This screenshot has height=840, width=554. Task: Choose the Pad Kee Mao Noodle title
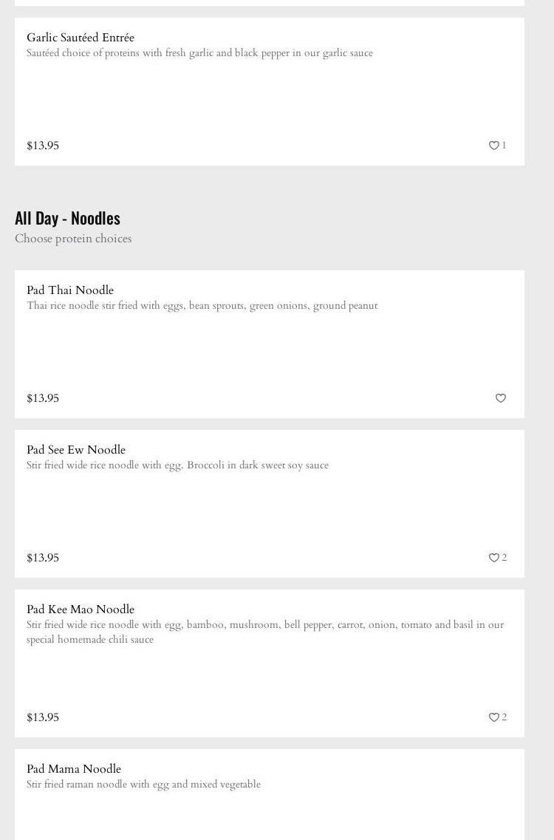81,609
